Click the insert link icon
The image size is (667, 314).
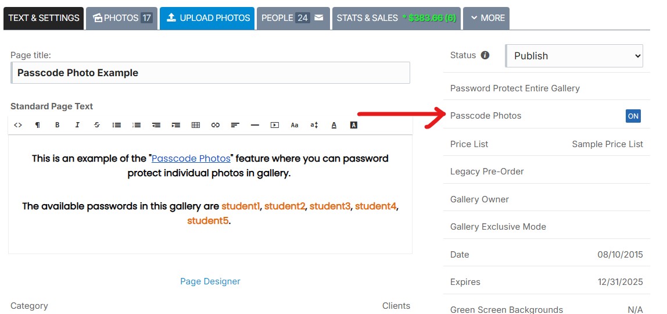[216, 125]
